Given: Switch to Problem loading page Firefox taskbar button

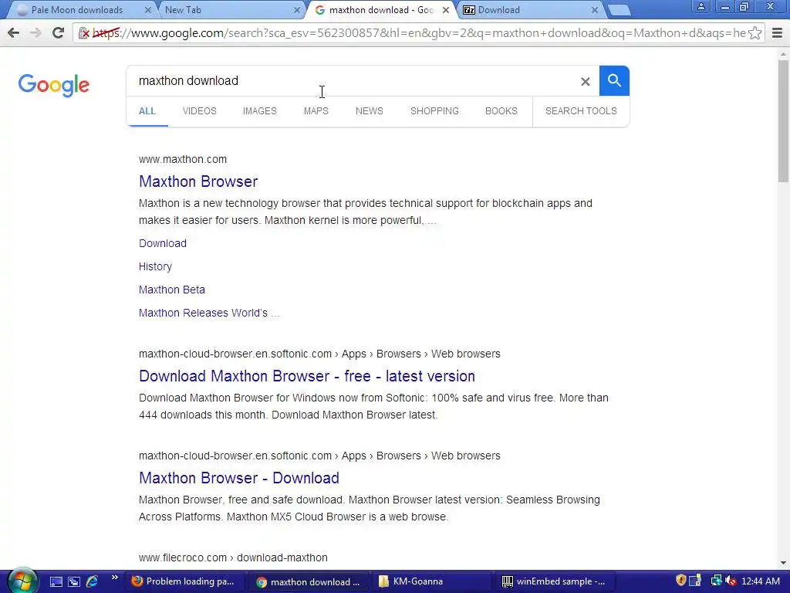Looking at the screenshot, I should coord(184,582).
